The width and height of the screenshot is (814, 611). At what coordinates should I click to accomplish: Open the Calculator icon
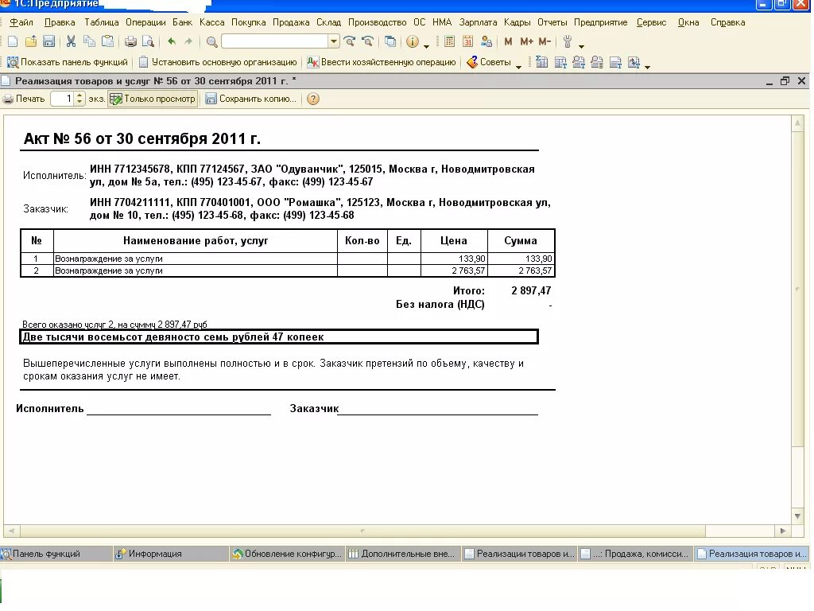tap(450, 41)
